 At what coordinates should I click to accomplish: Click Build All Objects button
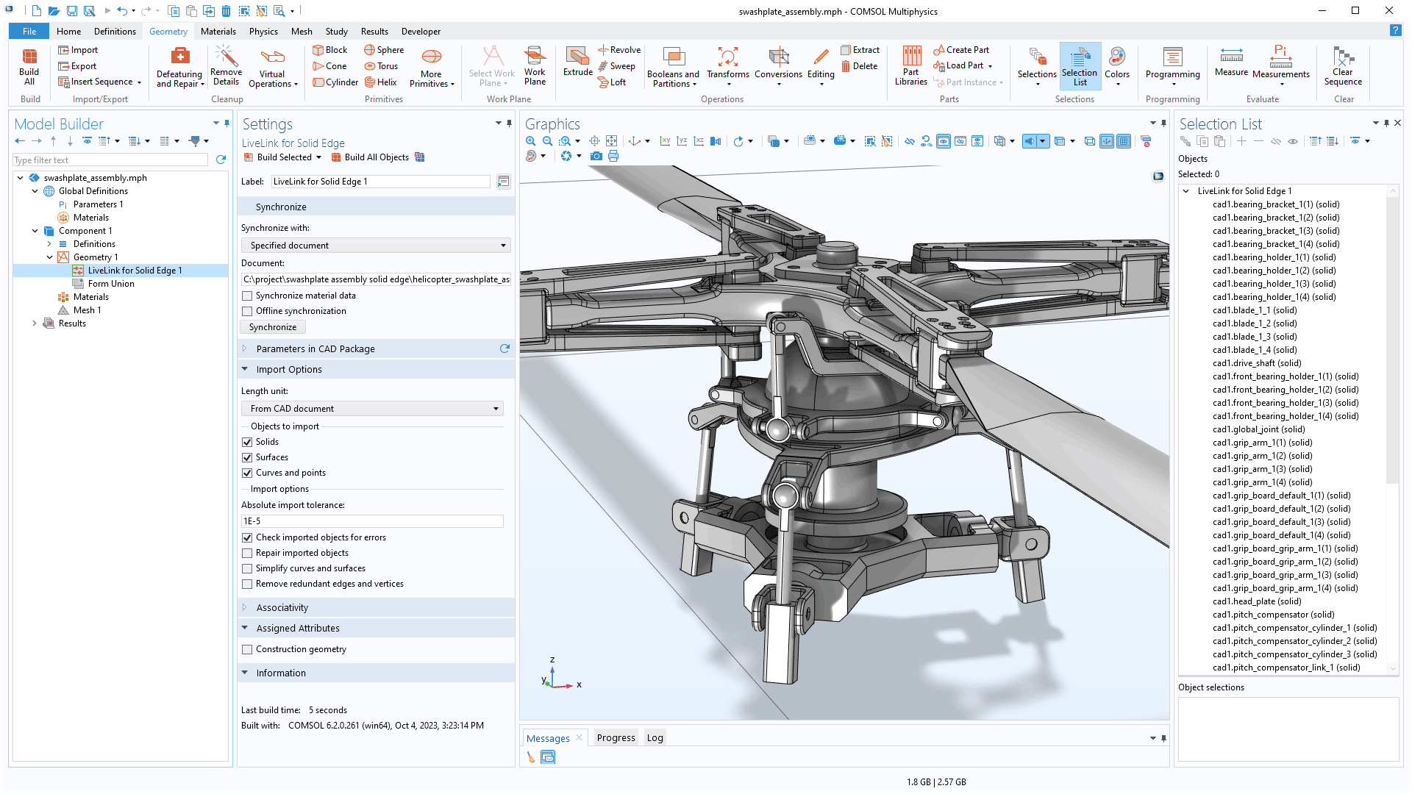coord(376,157)
